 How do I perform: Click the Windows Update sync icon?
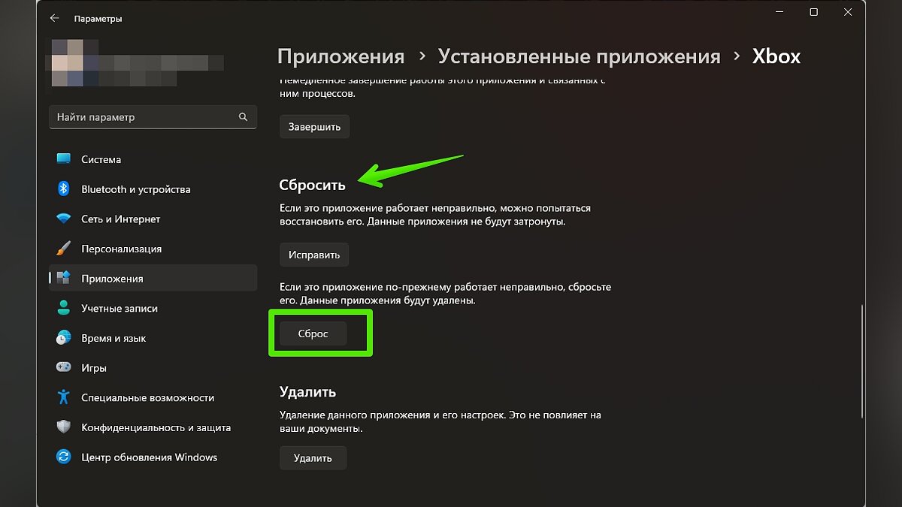click(64, 457)
